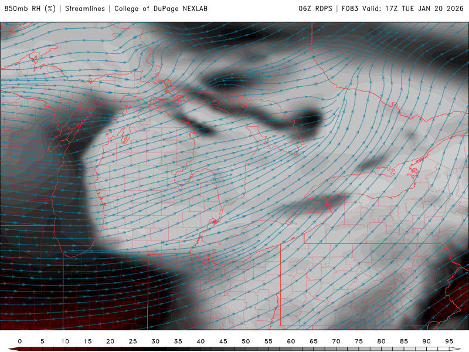Viewport: 469px width, 352px height.
Task: Click the '5' value on color scale
Action: (42, 341)
